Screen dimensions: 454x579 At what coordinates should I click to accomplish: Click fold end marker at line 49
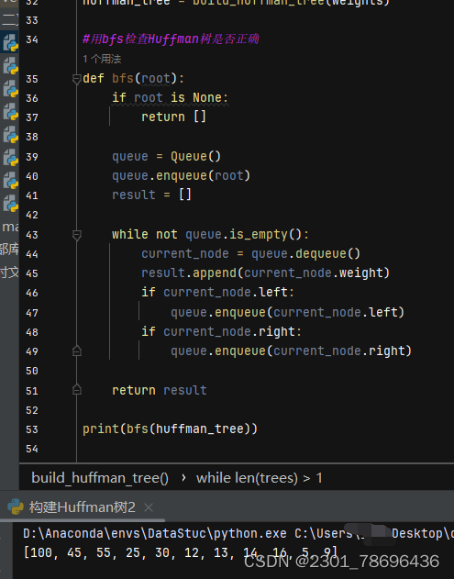[x=77, y=351]
